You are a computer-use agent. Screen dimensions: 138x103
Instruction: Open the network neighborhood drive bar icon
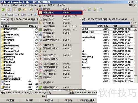pos(36,15)
